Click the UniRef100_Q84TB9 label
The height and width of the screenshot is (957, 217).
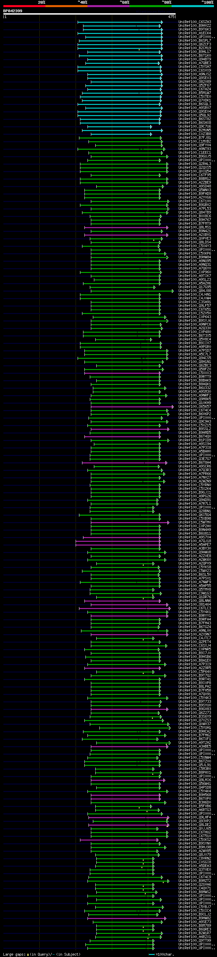click(x=195, y=213)
